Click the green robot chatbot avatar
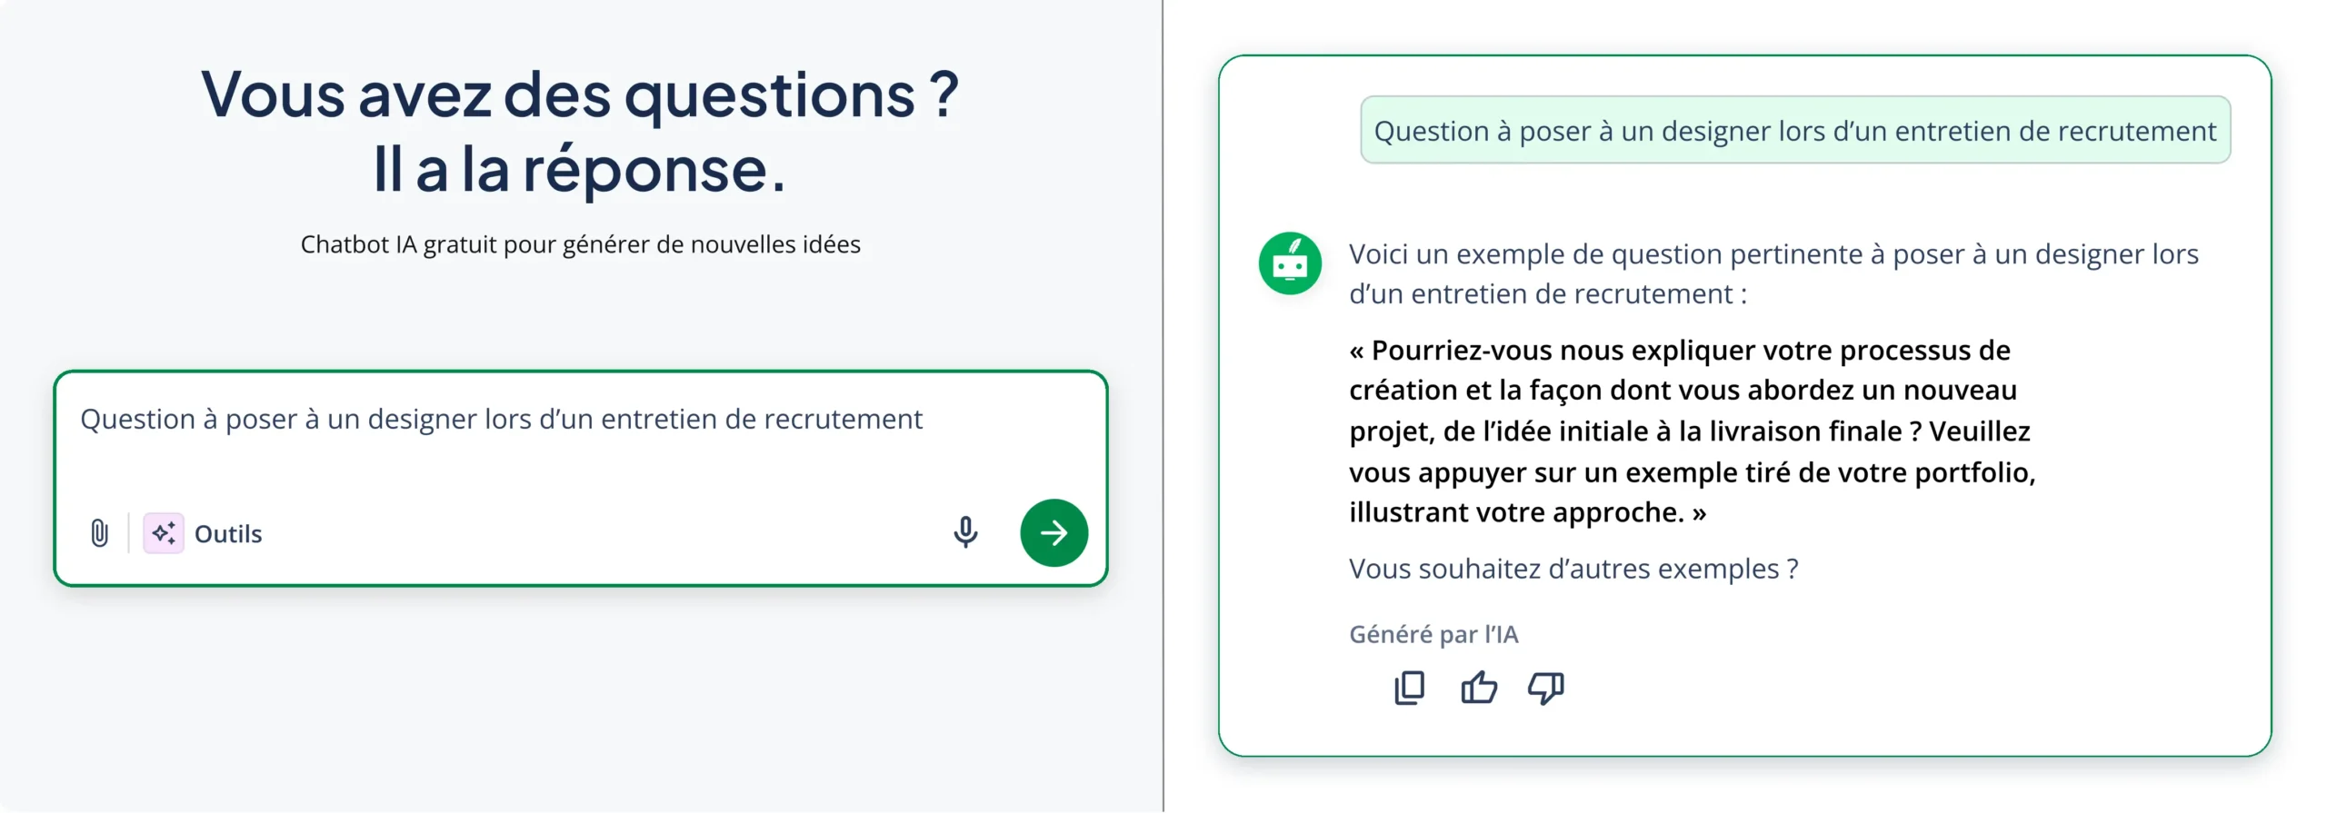 click(1290, 263)
